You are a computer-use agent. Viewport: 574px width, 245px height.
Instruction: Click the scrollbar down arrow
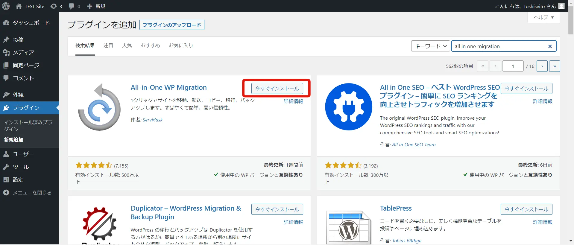(571, 241)
